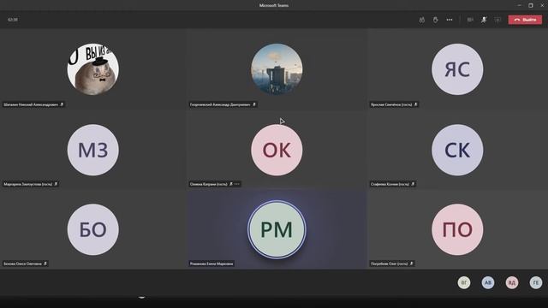Screen dimensions: 548x308
Task: Click the МЗ participant avatar
Action: point(93,150)
